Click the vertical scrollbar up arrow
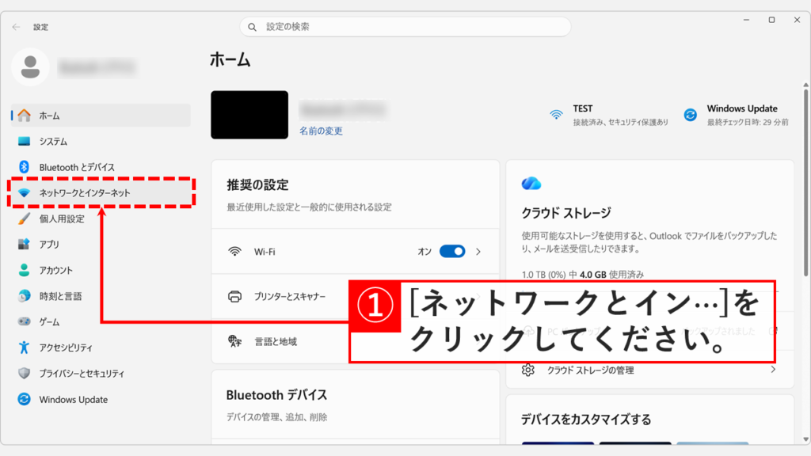Viewport: 811px width, 456px height. [805, 85]
